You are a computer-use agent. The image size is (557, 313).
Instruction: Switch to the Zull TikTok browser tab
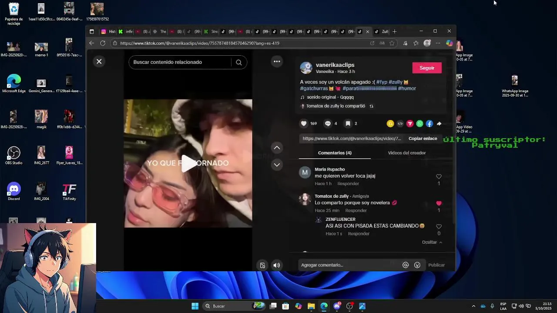(x=381, y=31)
